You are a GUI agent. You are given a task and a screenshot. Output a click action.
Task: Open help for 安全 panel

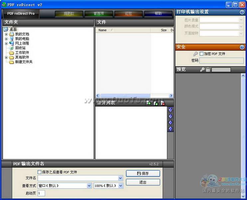tap(242, 47)
